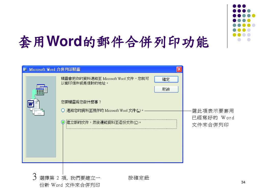Click the slide page number 34

243,182
